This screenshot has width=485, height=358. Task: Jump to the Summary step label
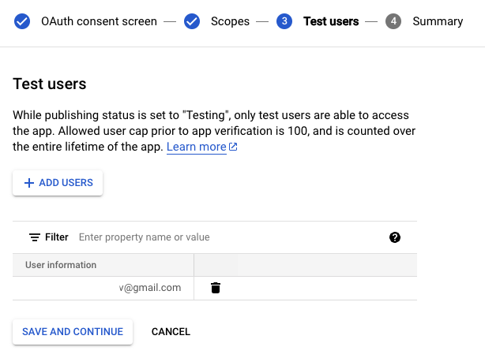(438, 21)
